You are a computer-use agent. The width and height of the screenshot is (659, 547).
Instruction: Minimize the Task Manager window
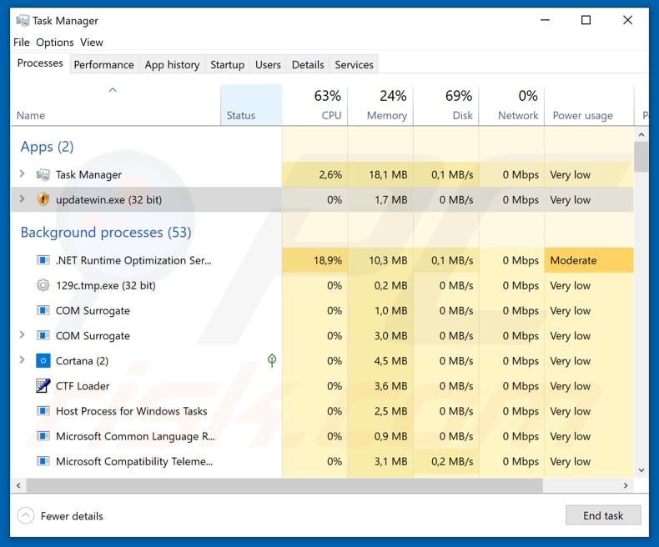(545, 20)
